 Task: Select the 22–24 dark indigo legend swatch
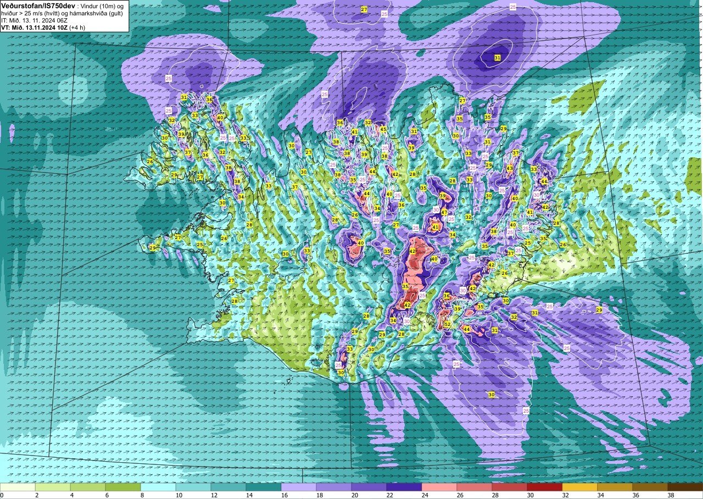click(404, 487)
